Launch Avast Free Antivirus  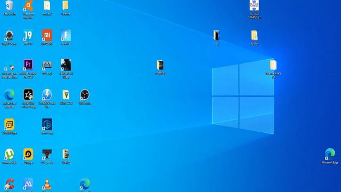point(28,6)
